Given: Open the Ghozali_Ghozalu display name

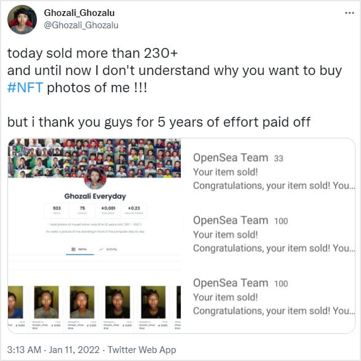Looking at the screenshot, I should click(x=79, y=13).
